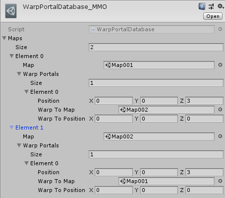Open object picker beside Element 1 Map002 field
225x198 pixels.
click(220, 136)
